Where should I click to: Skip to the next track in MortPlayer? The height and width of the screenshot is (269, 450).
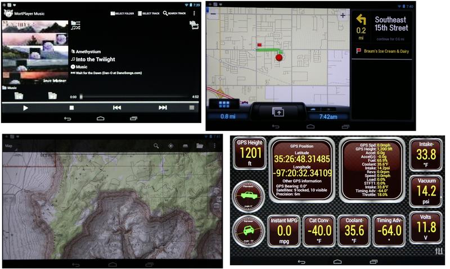(x=163, y=107)
